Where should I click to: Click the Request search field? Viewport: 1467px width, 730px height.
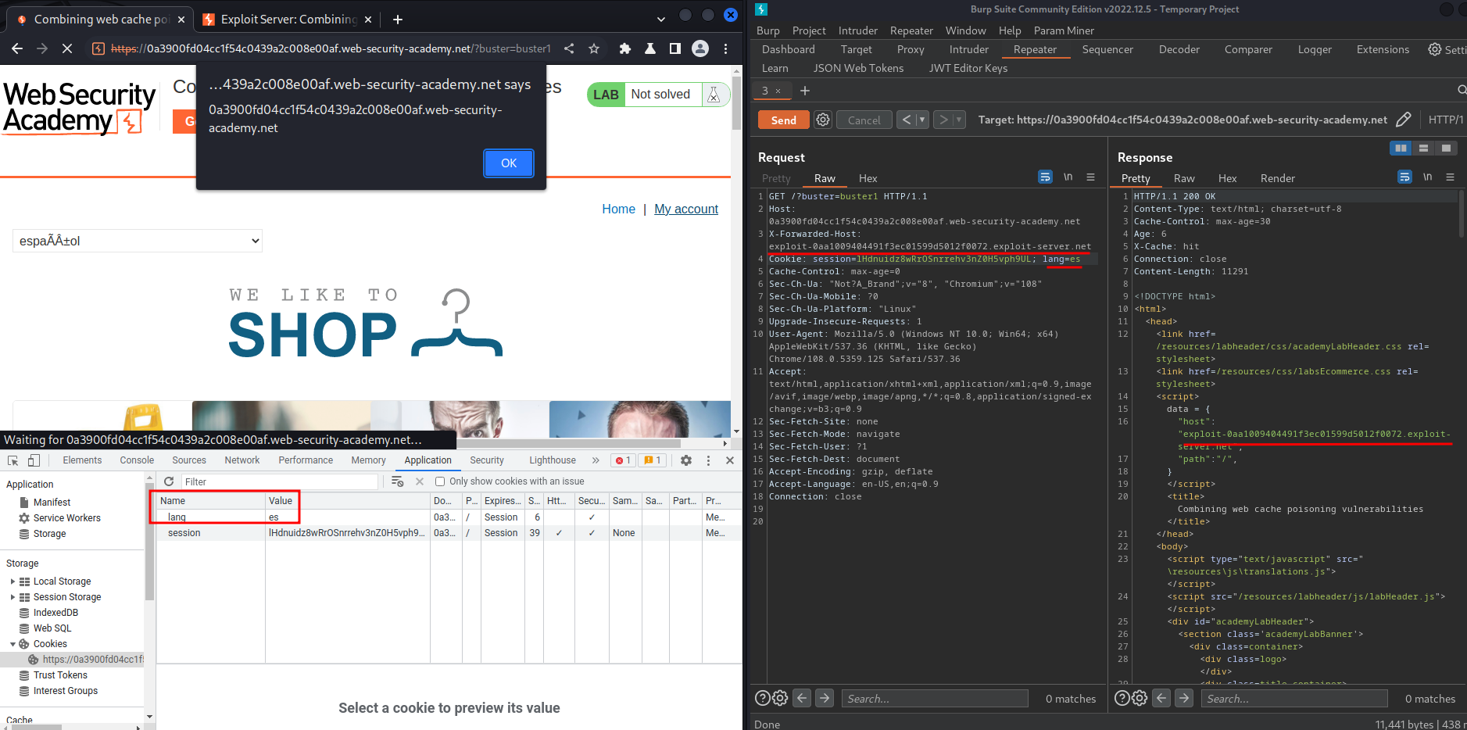point(935,698)
